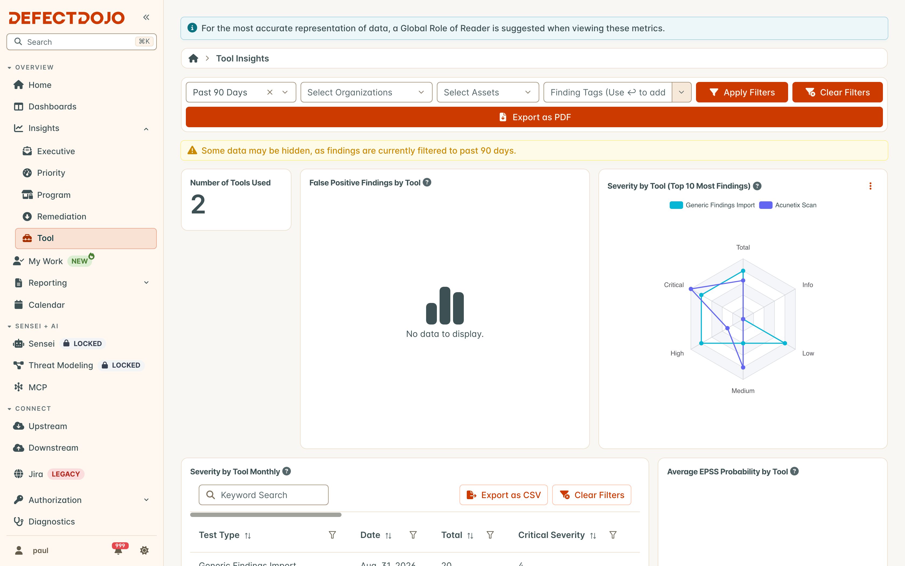This screenshot has height=566, width=905.
Task: Click Export as PDF button
Action: click(x=534, y=117)
